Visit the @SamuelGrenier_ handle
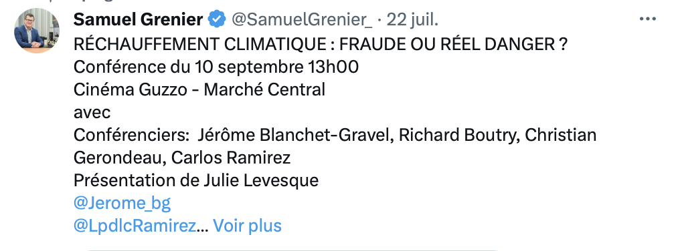 (x=302, y=19)
